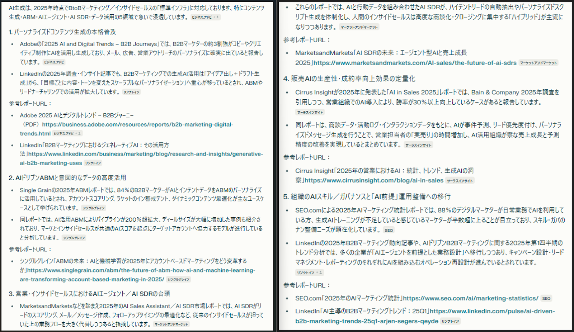Click the text 'LinkedIn「AI主導のB2Bマーケティングトレンド：25Q1」'

(362, 311)
